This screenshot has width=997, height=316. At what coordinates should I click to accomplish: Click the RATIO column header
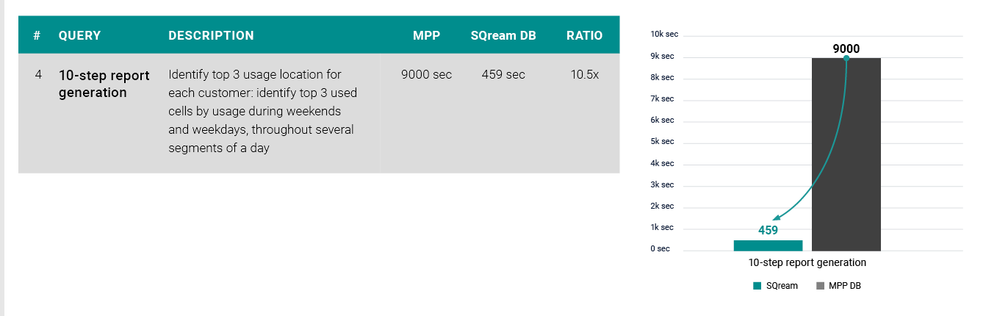coord(585,35)
